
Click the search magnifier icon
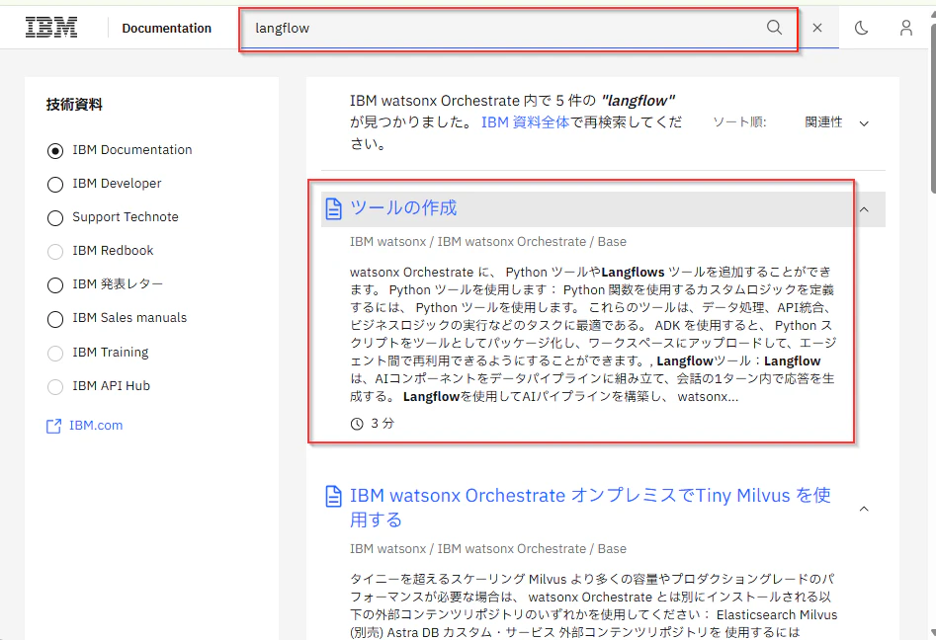tap(774, 28)
